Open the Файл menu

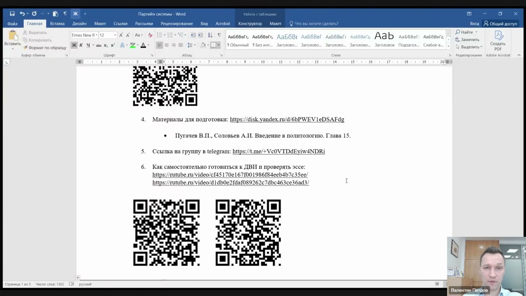(12, 23)
